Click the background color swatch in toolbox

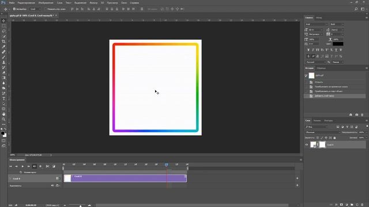5,135
